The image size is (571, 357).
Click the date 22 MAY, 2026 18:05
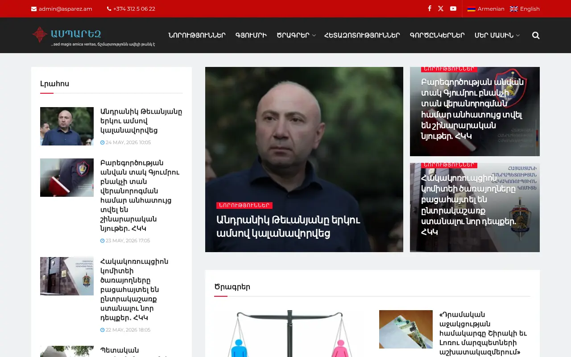click(128, 330)
